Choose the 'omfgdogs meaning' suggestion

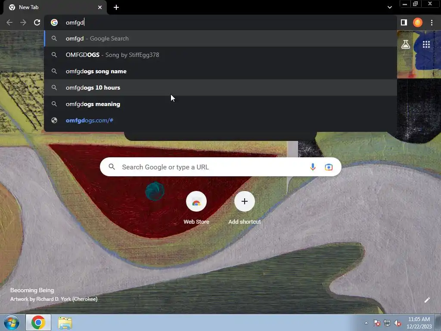coord(220,104)
